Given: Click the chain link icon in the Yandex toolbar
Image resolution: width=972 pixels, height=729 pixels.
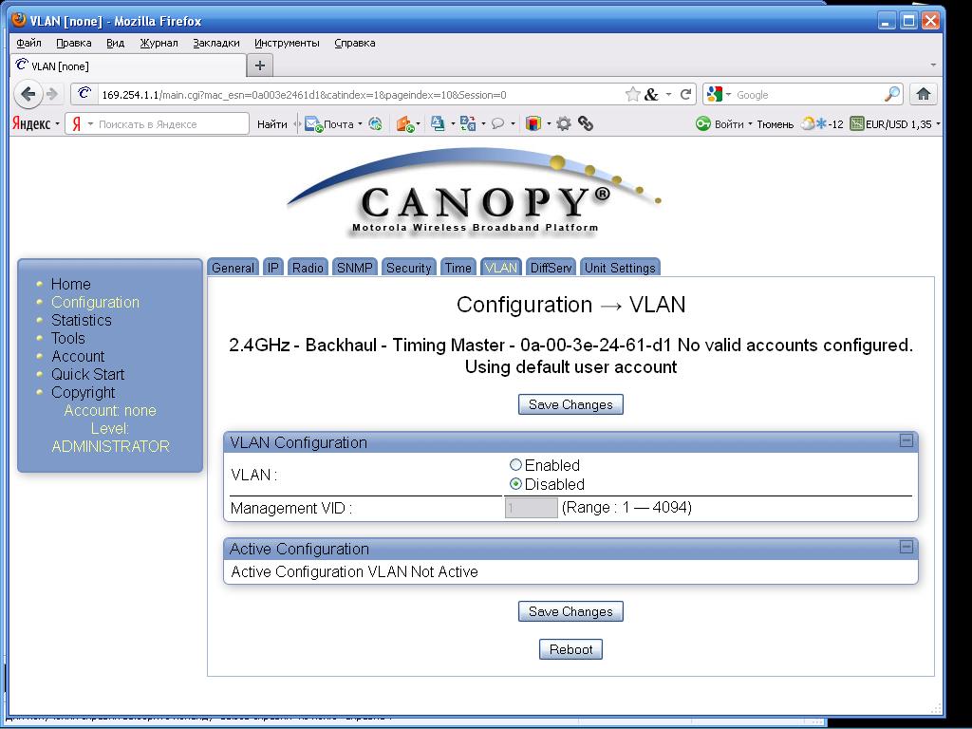Looking at the screenshot, I should click(586, 124).
